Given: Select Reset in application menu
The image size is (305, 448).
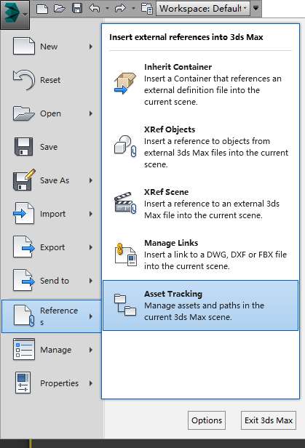Looking at the screenshot, I should (52, 80).
